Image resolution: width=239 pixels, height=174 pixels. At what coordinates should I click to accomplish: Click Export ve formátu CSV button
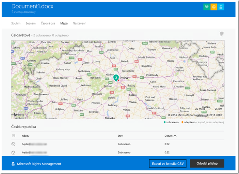tap(168, 164)
